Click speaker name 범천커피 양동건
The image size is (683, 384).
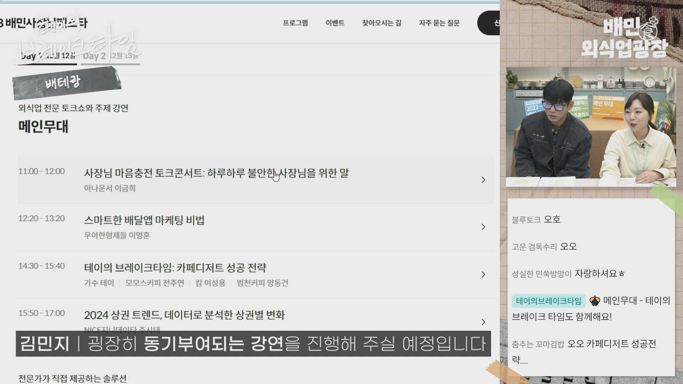263,283
